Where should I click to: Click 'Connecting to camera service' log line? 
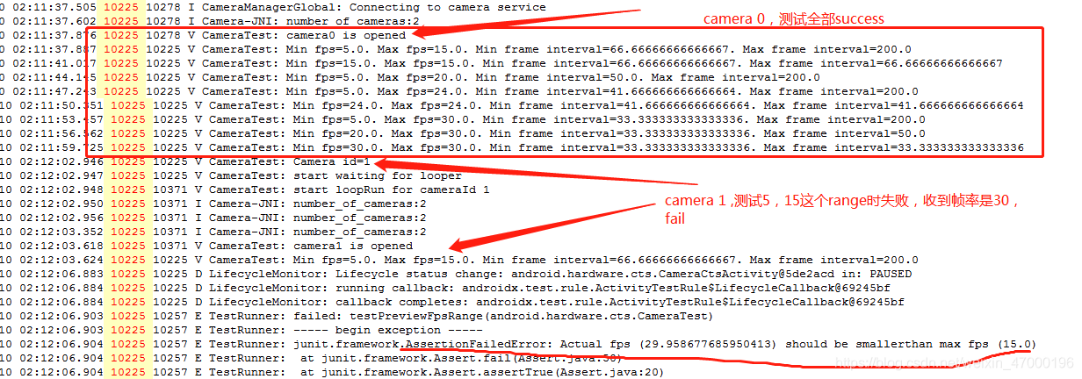click(273, 7)
